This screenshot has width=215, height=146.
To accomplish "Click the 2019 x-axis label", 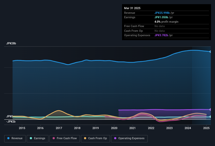I will [96, 128].
